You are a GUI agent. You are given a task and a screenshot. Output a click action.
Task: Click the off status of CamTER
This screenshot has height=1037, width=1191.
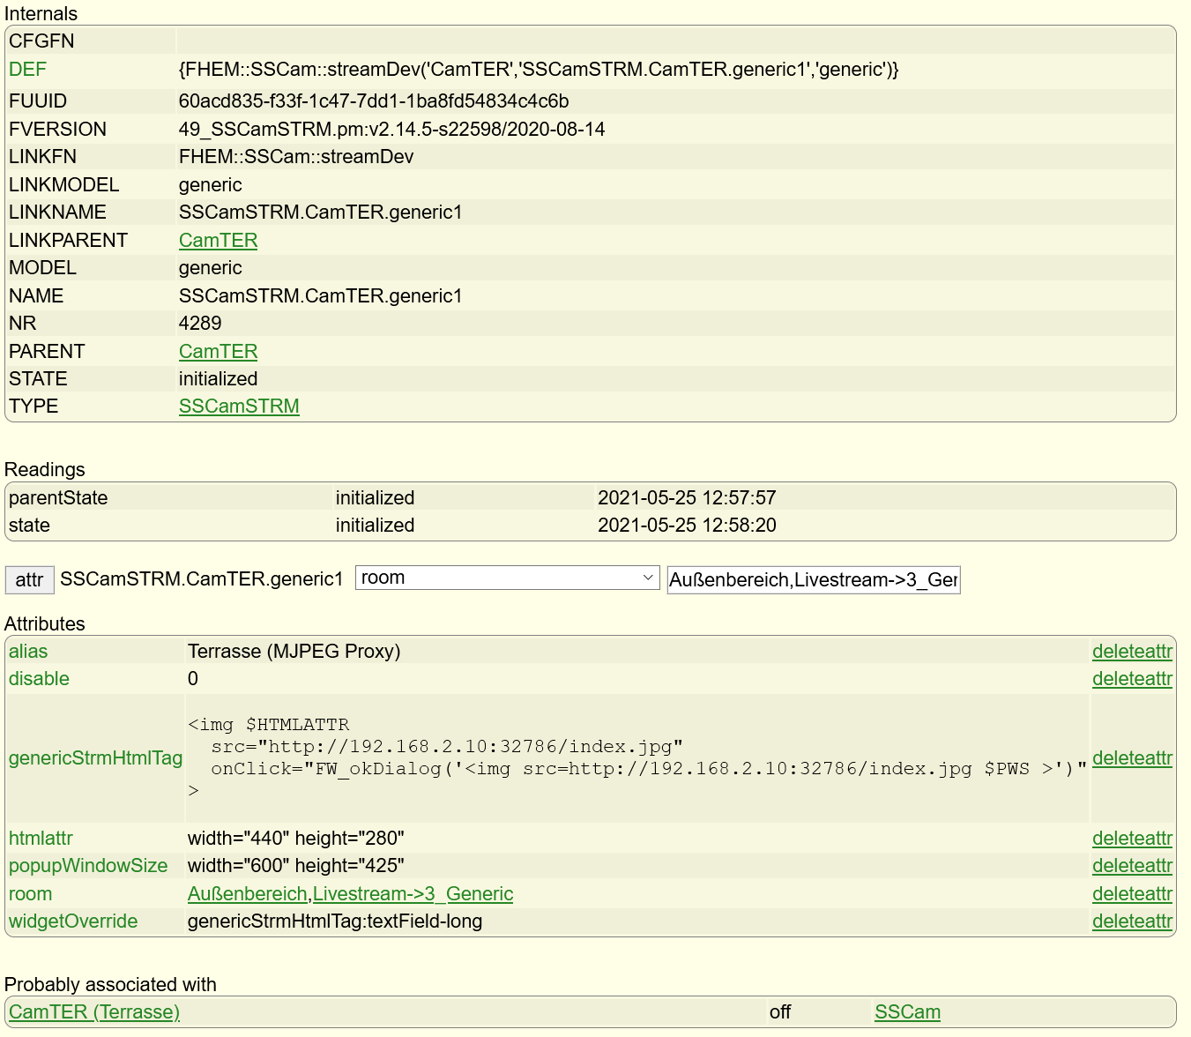pos(780,1012)
